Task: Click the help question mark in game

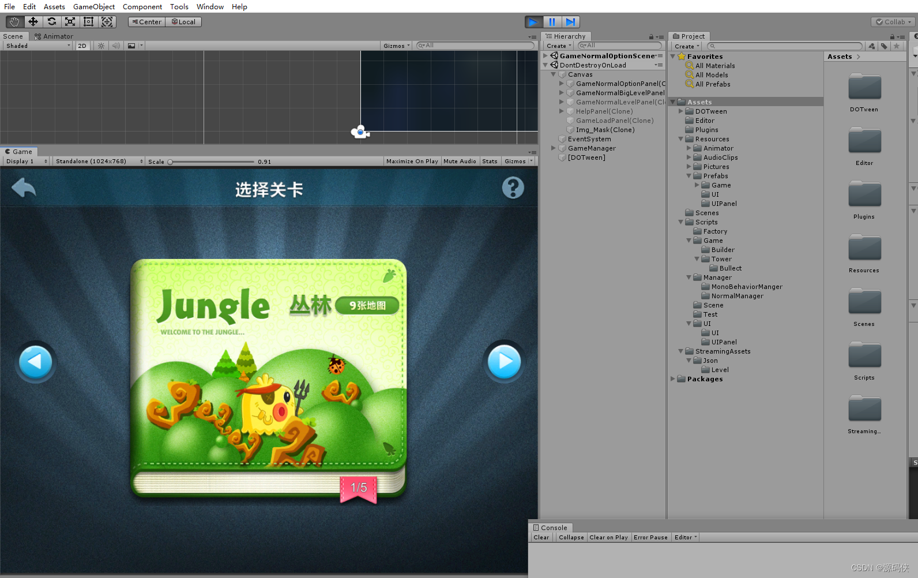Action: tap(513, 187)
